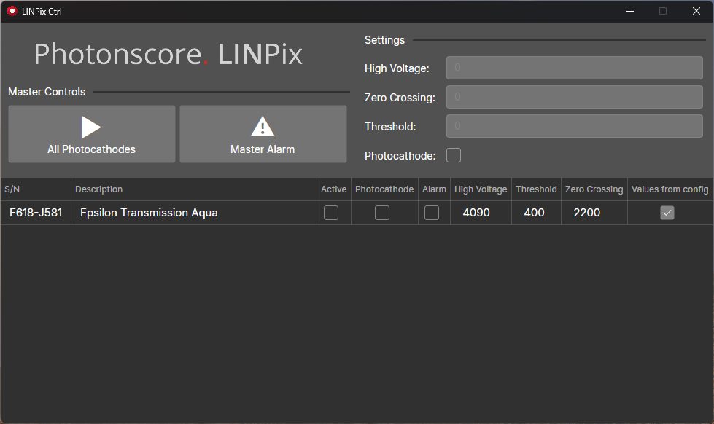Select Epsilon Transmission Aqua description cell
This screenshot has height=424, width=714.
coord(194,213)
